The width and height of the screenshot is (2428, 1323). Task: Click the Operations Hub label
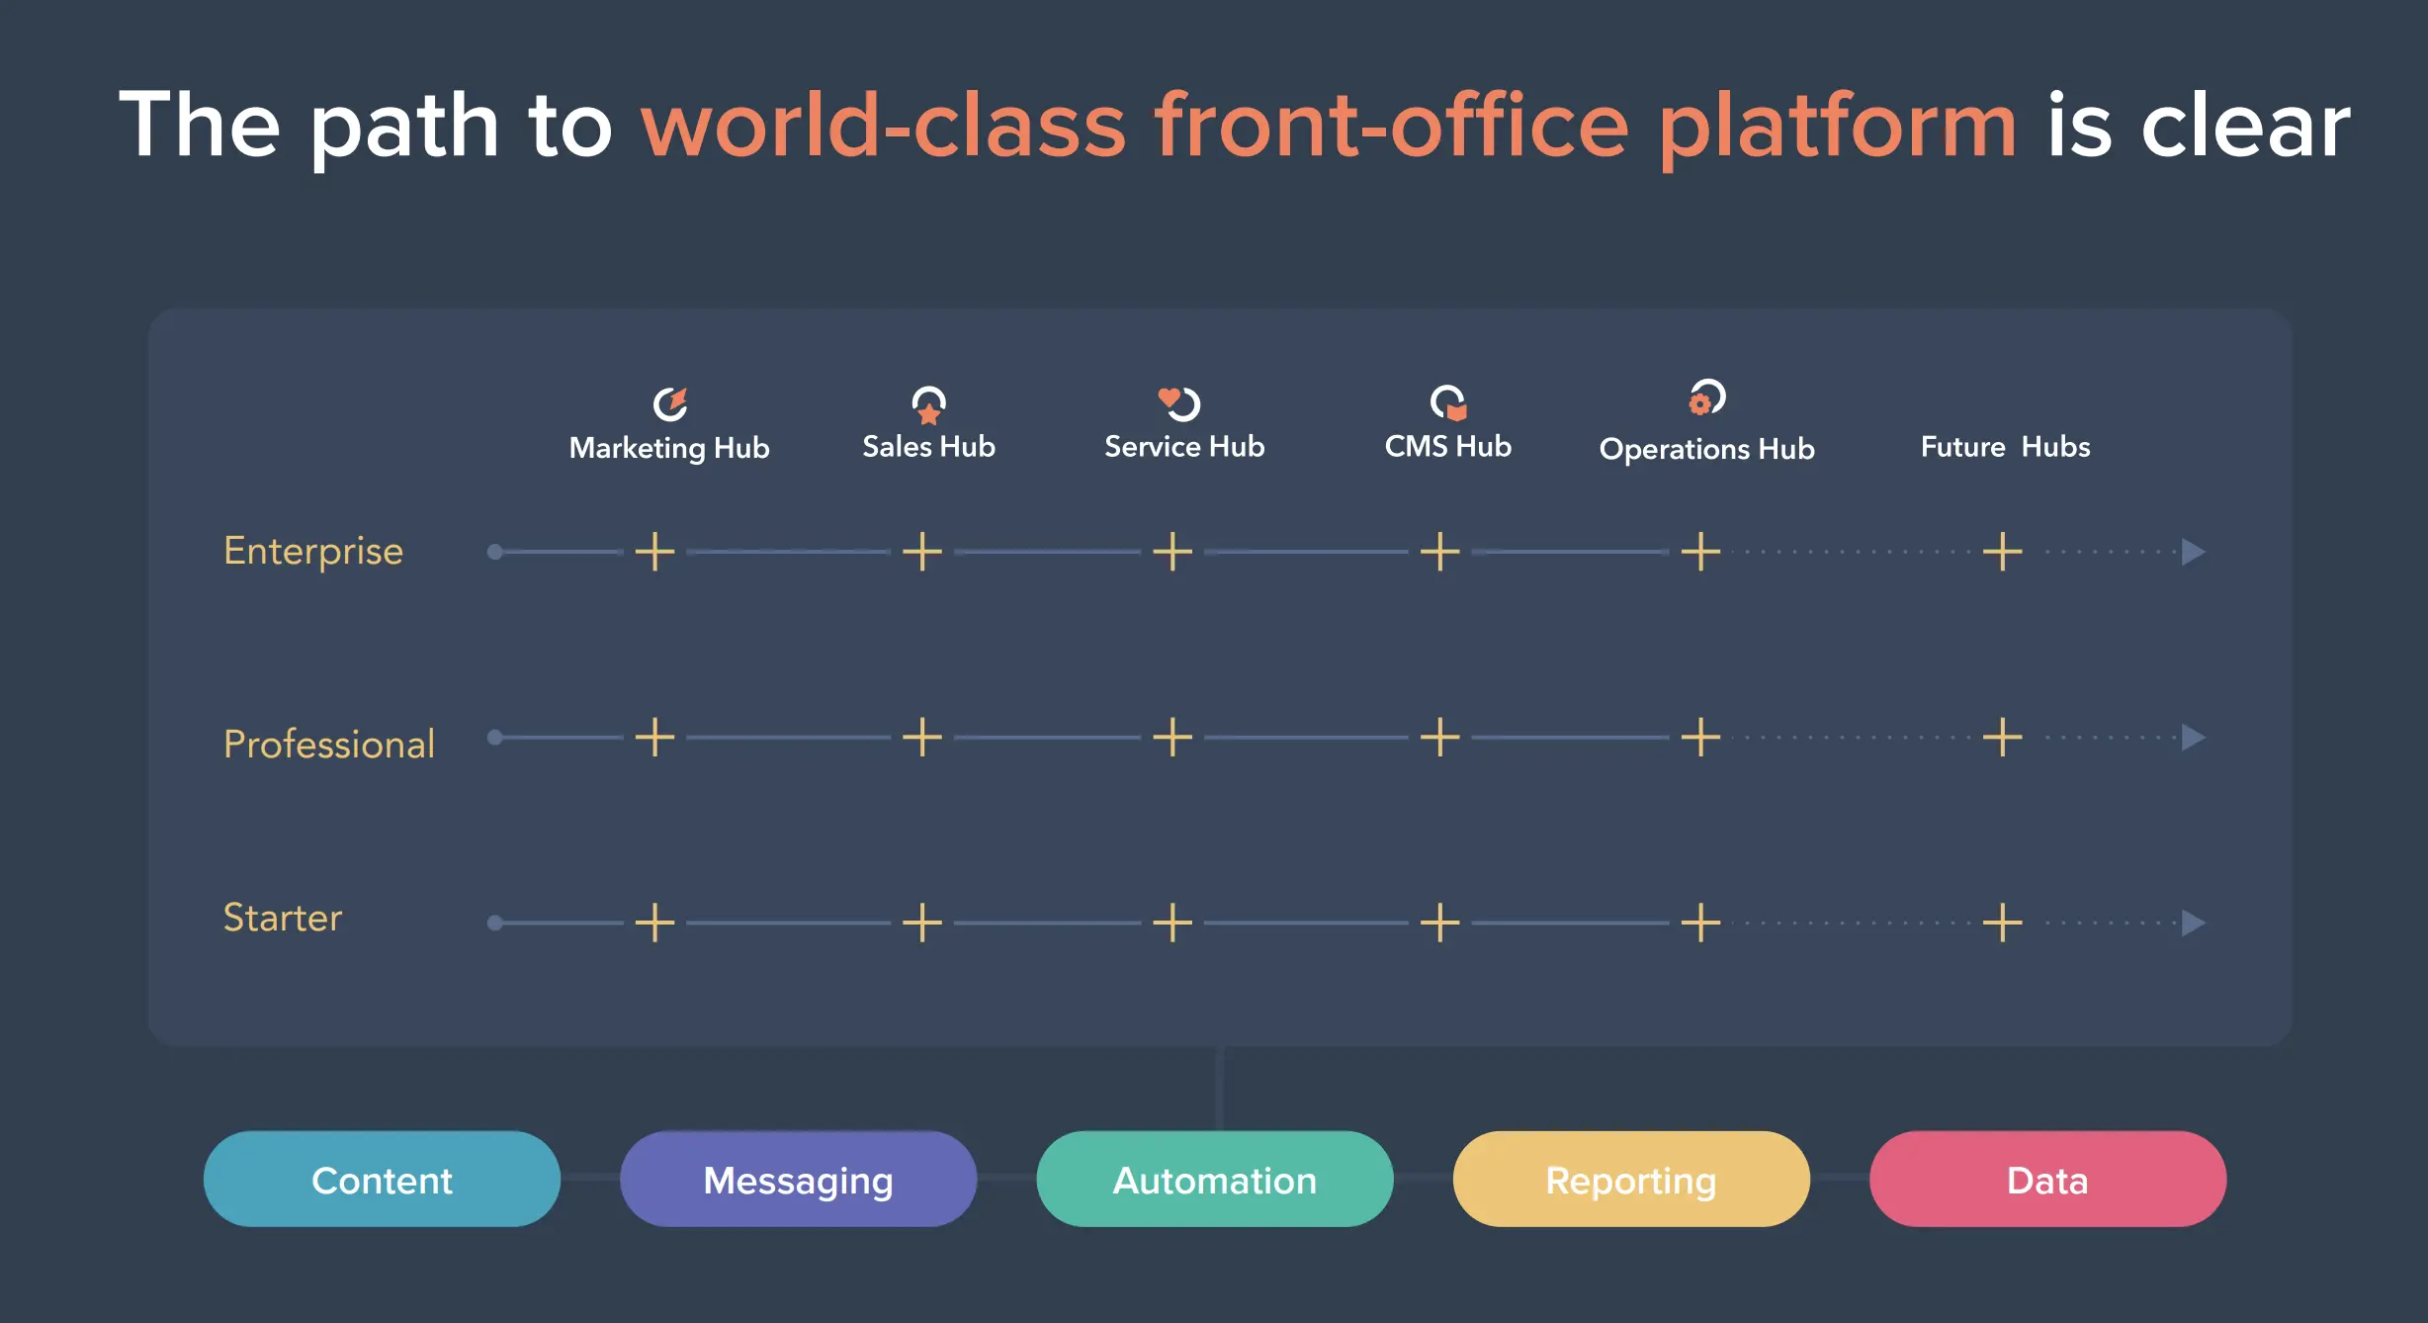(1707, 449)
